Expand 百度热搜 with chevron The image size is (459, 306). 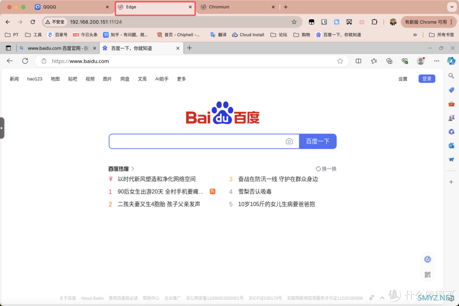pyautogui.click(x=133, y=168)
